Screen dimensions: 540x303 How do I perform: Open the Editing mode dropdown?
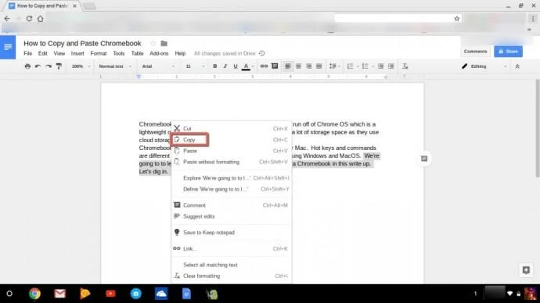point(484,66)
